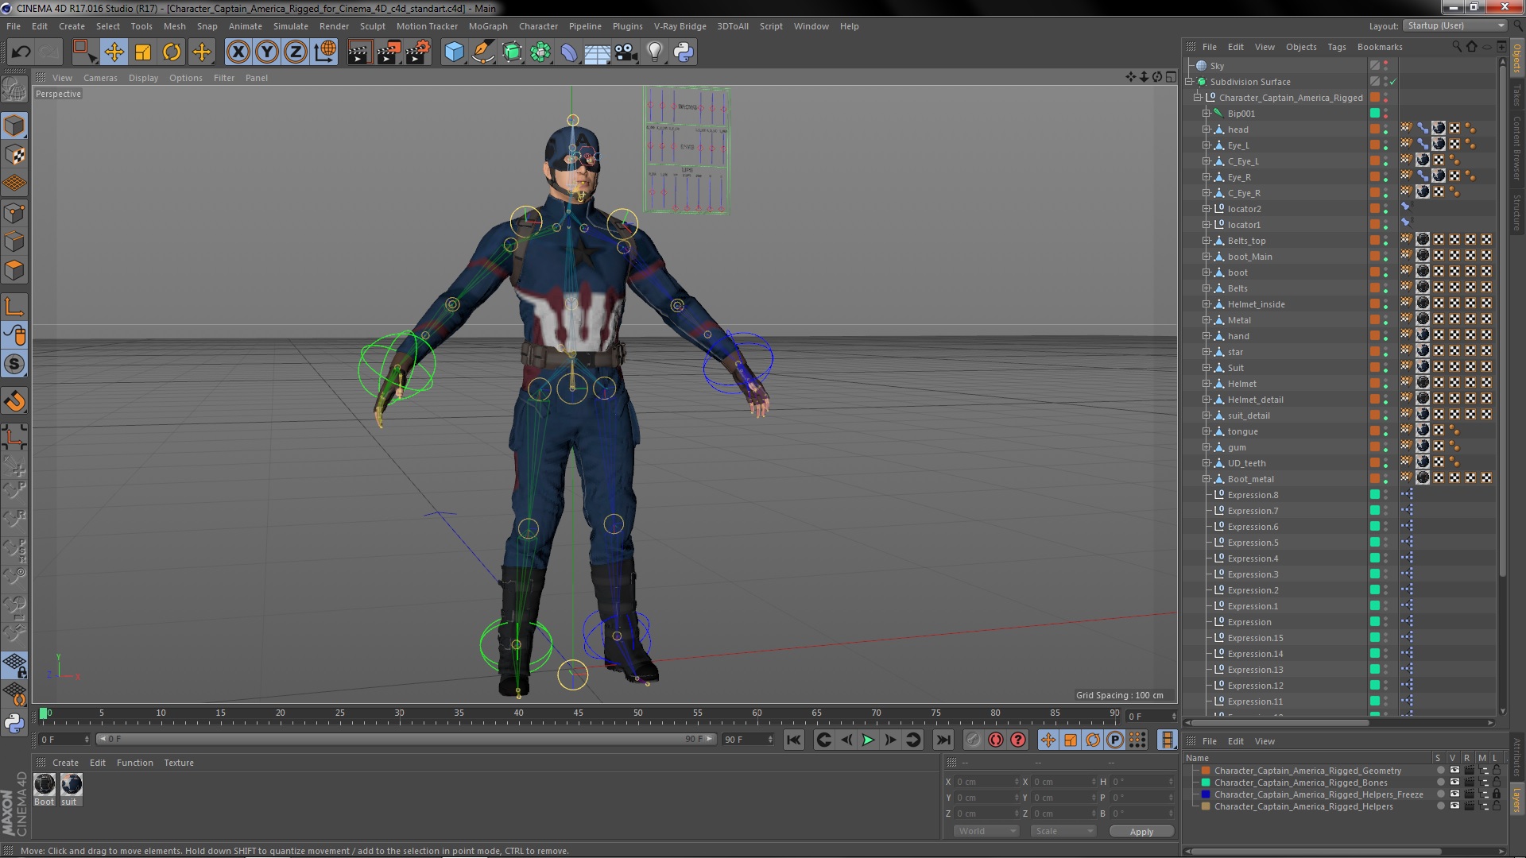The width and height of the screenshot is (1526, 858).
Task: Open the Content Browser side tab
Action: pyautogui.click(x=1516, y=147)
